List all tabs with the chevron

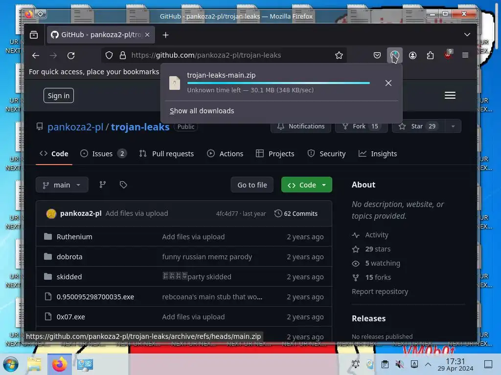coord(467,35)
